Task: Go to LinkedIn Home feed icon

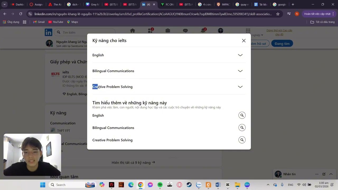Action: point(133,31)
